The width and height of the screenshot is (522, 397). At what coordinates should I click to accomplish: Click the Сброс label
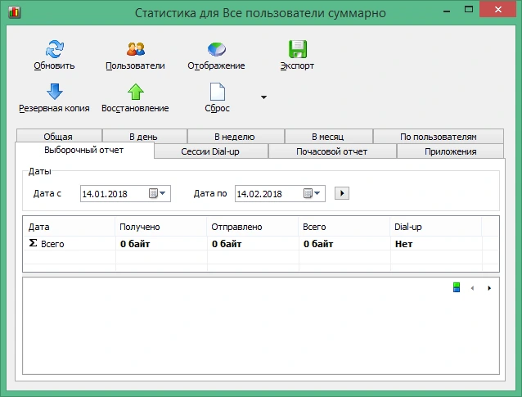point(217,108)
